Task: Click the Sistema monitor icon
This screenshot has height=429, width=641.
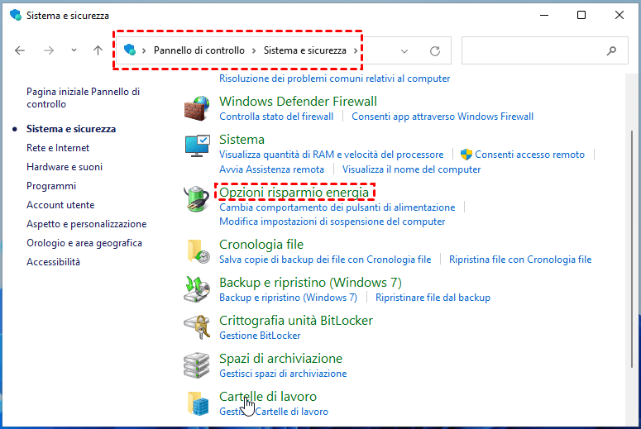Action: [197, 145]
